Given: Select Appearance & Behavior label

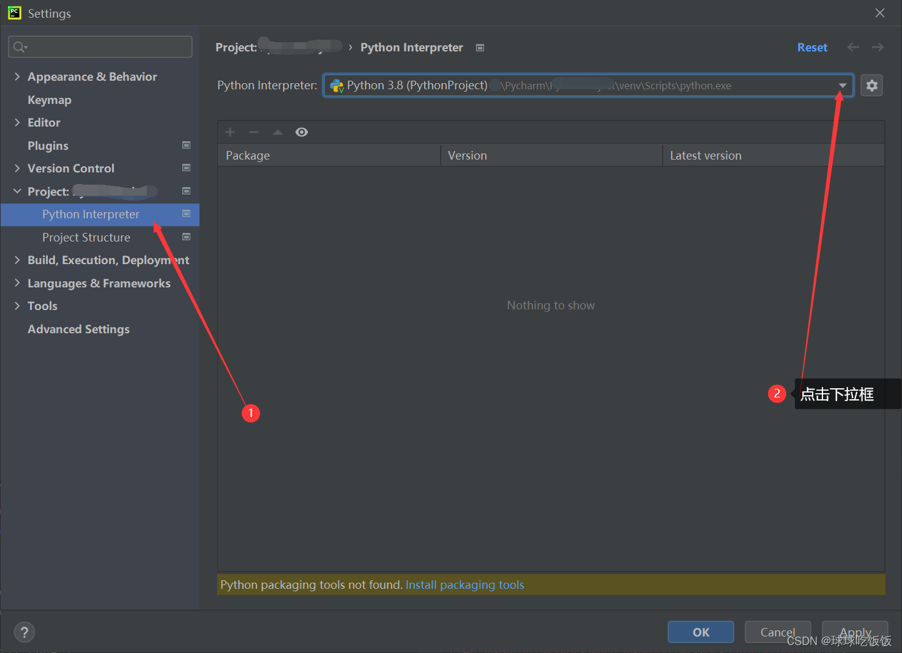Looking at the screenshot, I should click(x=92, y=76).
